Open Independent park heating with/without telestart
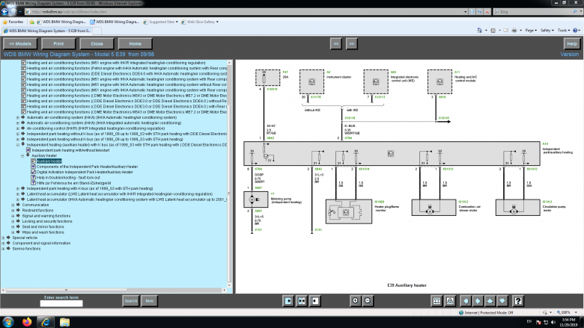 (x=71, y=150)
